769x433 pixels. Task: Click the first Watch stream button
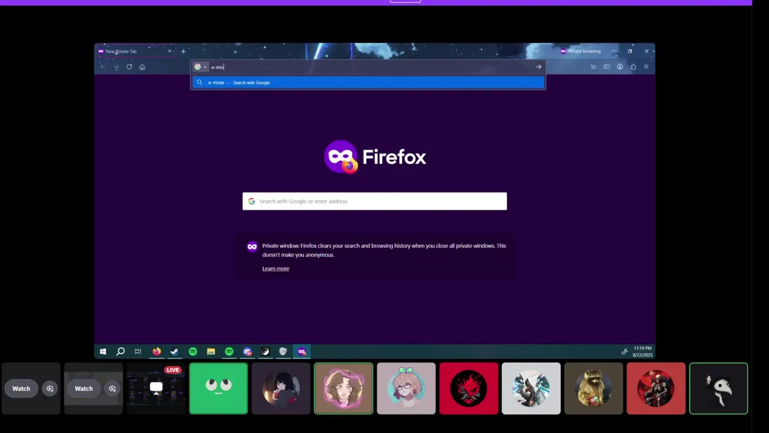coord(21,388)
